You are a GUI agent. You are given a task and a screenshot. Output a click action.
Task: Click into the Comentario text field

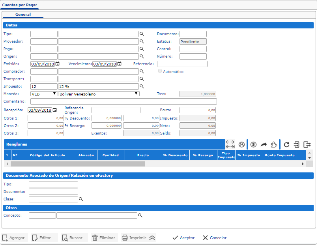[x=123, y=101]
